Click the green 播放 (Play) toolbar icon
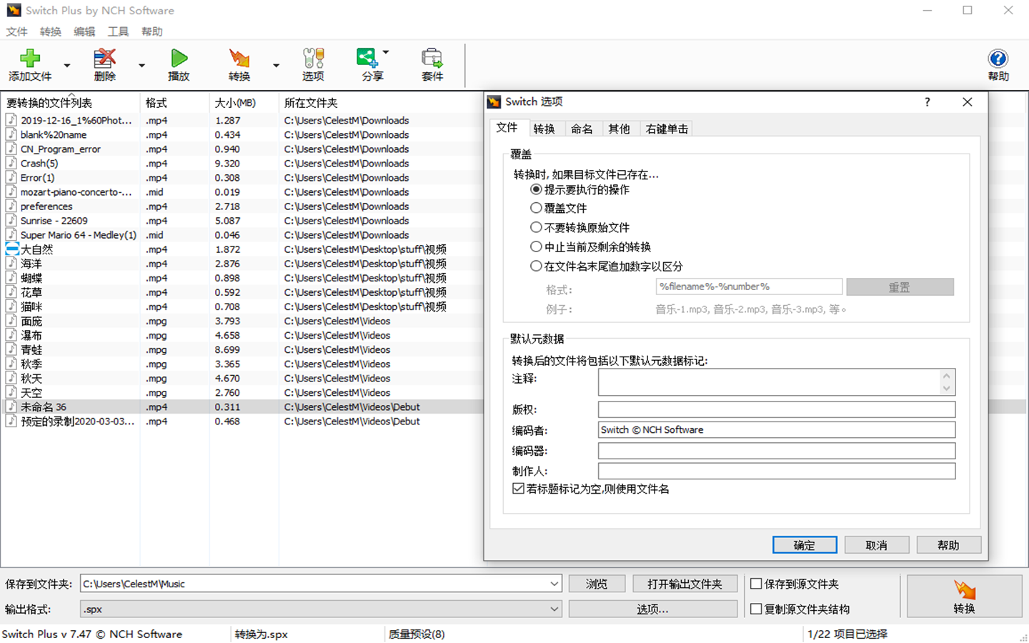This screenshot has width=1029, height=643. point(179,64)
